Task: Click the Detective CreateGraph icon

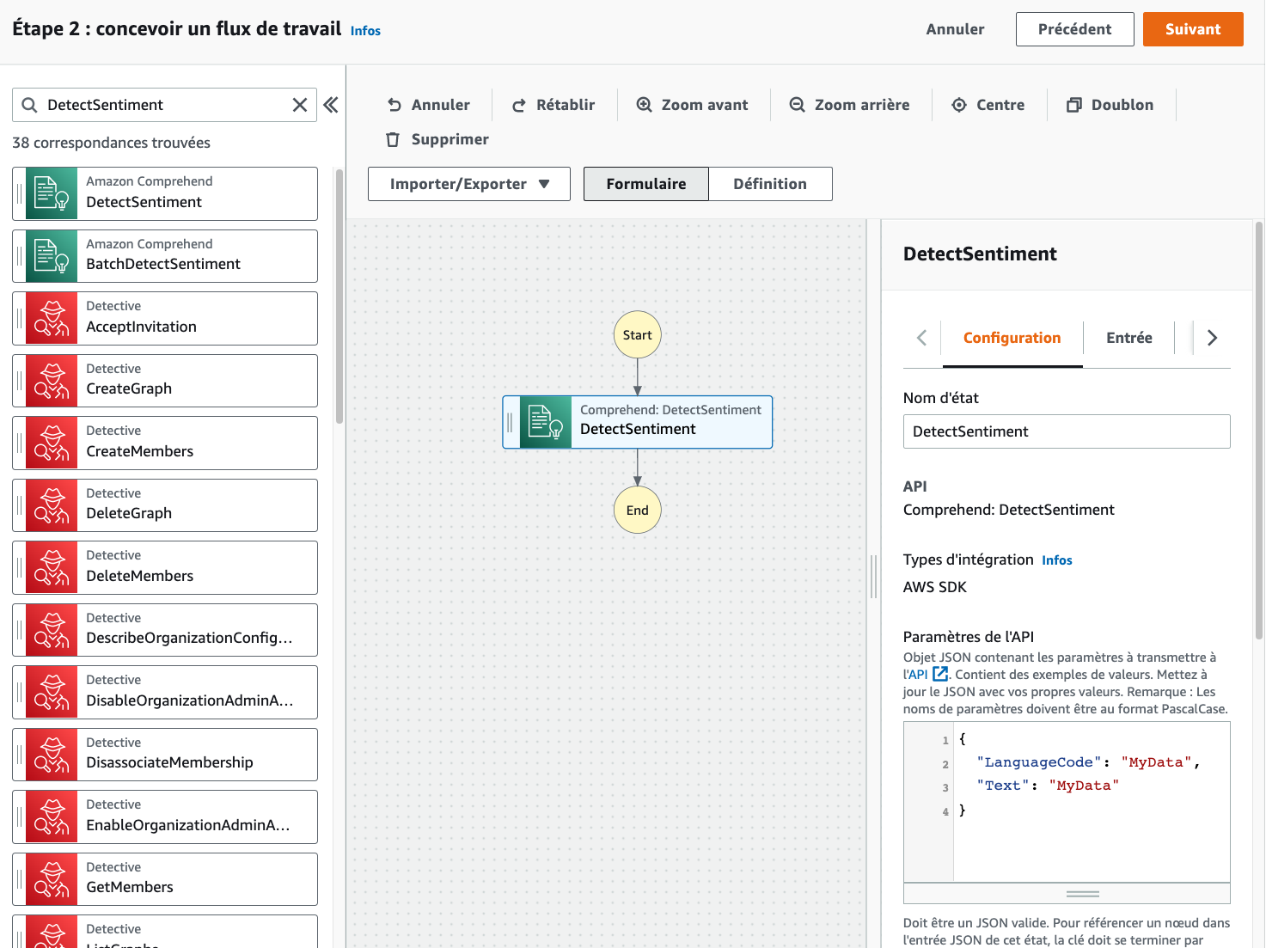Action: pos(52,381)
